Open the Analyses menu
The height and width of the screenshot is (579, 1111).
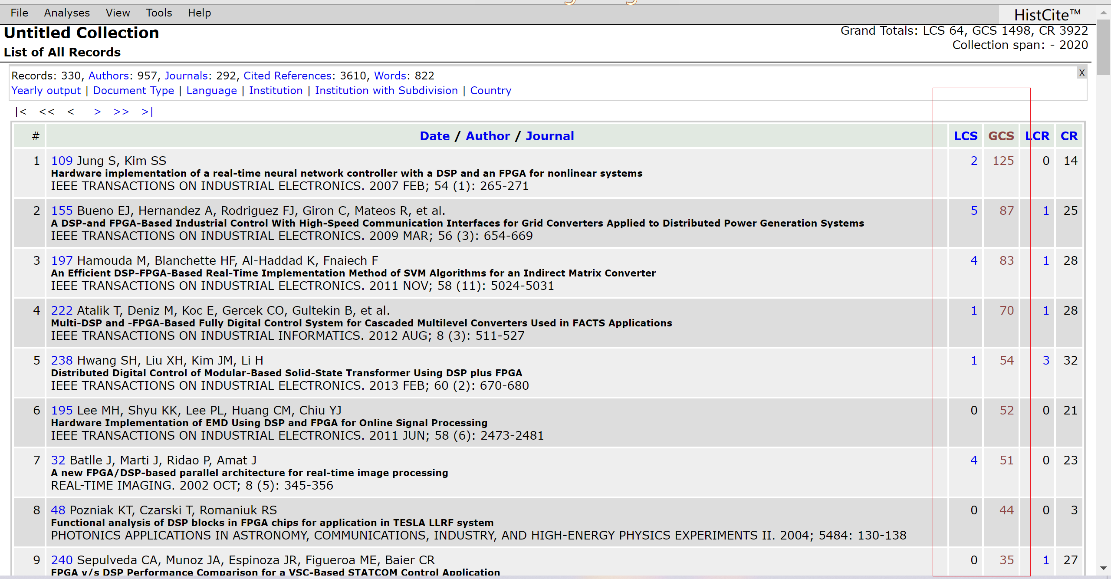tap(67, 13)
